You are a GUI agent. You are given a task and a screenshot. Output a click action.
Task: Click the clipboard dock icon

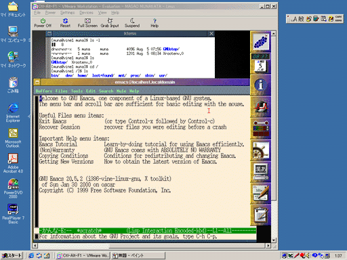coord(260,215)
